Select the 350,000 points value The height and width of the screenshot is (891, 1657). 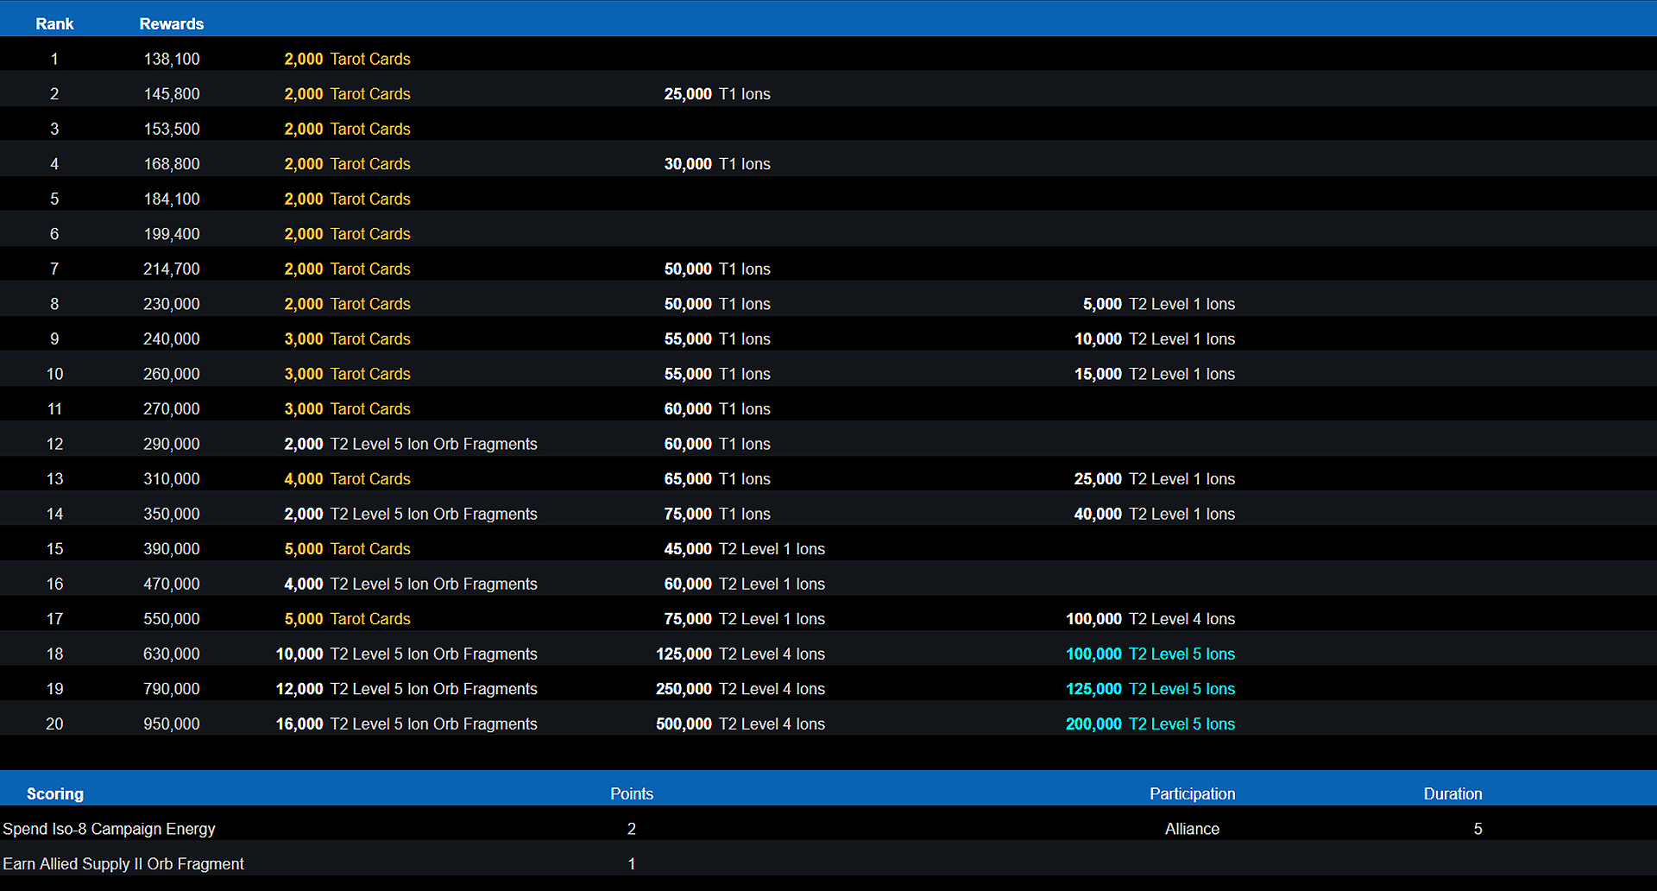click(x=172, y=514)
